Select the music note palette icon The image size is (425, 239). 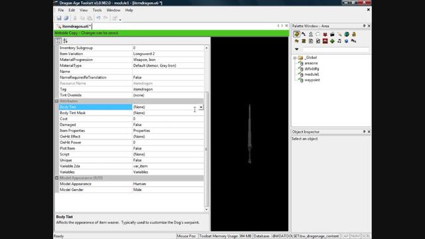(339, 41)
